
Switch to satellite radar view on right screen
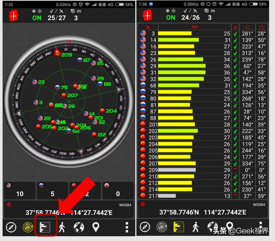(162, 227)
